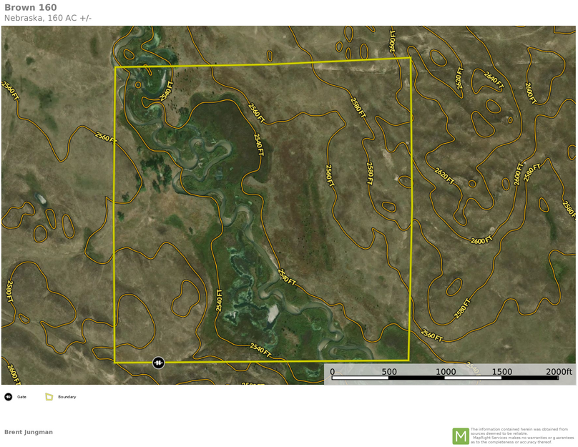Click the 'Brown 160' map title
The image size is (578, 447).
pos(31,8)
